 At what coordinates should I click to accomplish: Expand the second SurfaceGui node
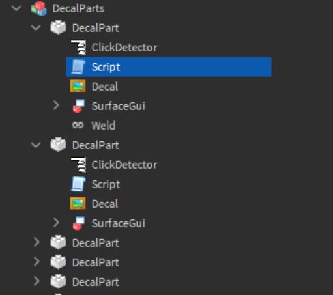click(x=56, y=223)
